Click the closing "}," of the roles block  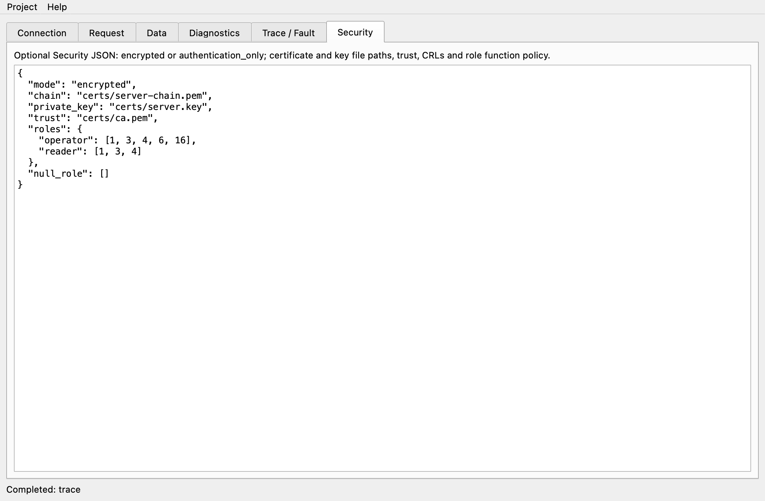coord(33,162)
